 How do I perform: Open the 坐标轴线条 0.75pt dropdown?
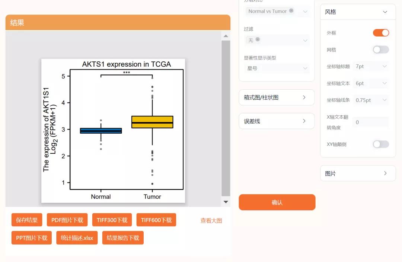371,100
